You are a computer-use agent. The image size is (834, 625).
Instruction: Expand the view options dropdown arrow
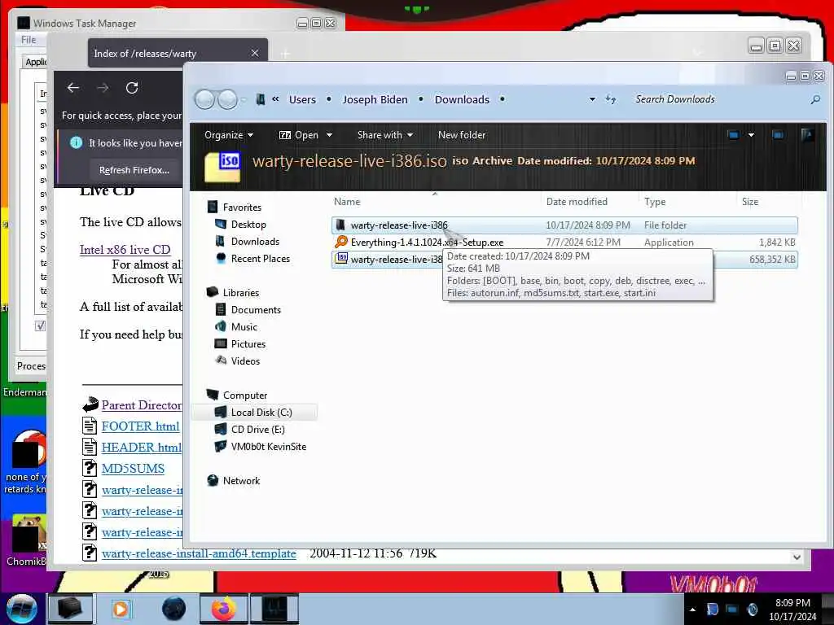pos(751,135)
